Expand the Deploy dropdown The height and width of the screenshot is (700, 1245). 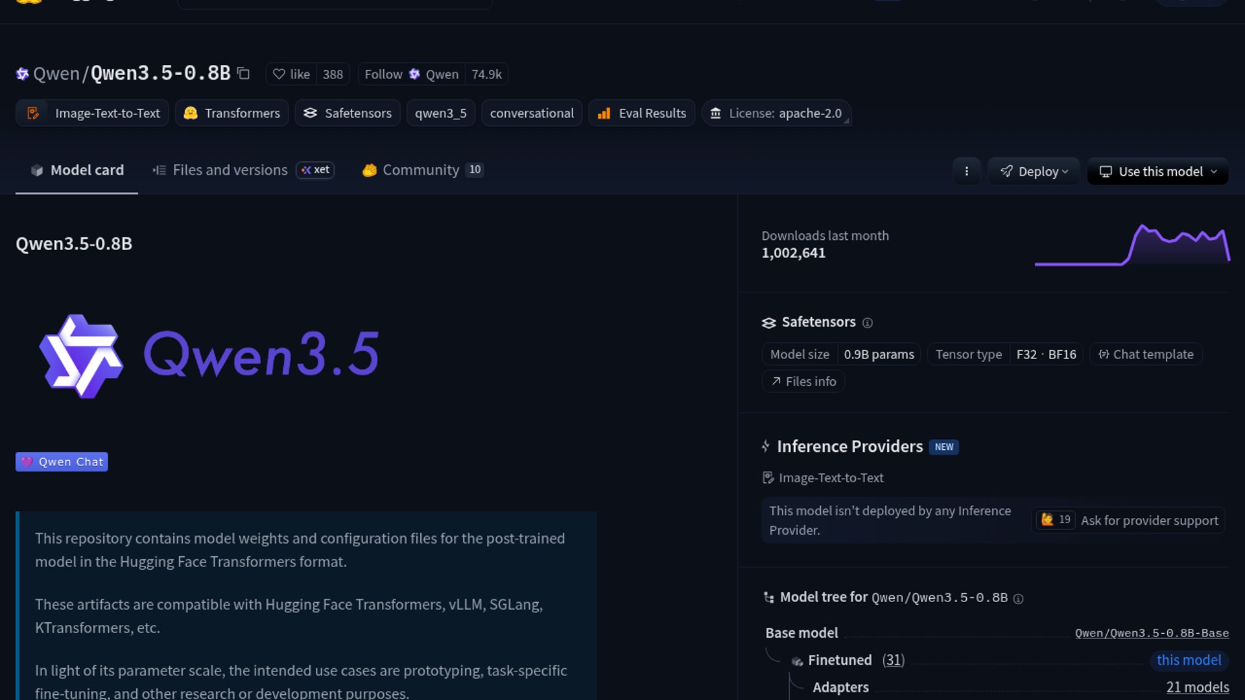(x=1034, y=171)
